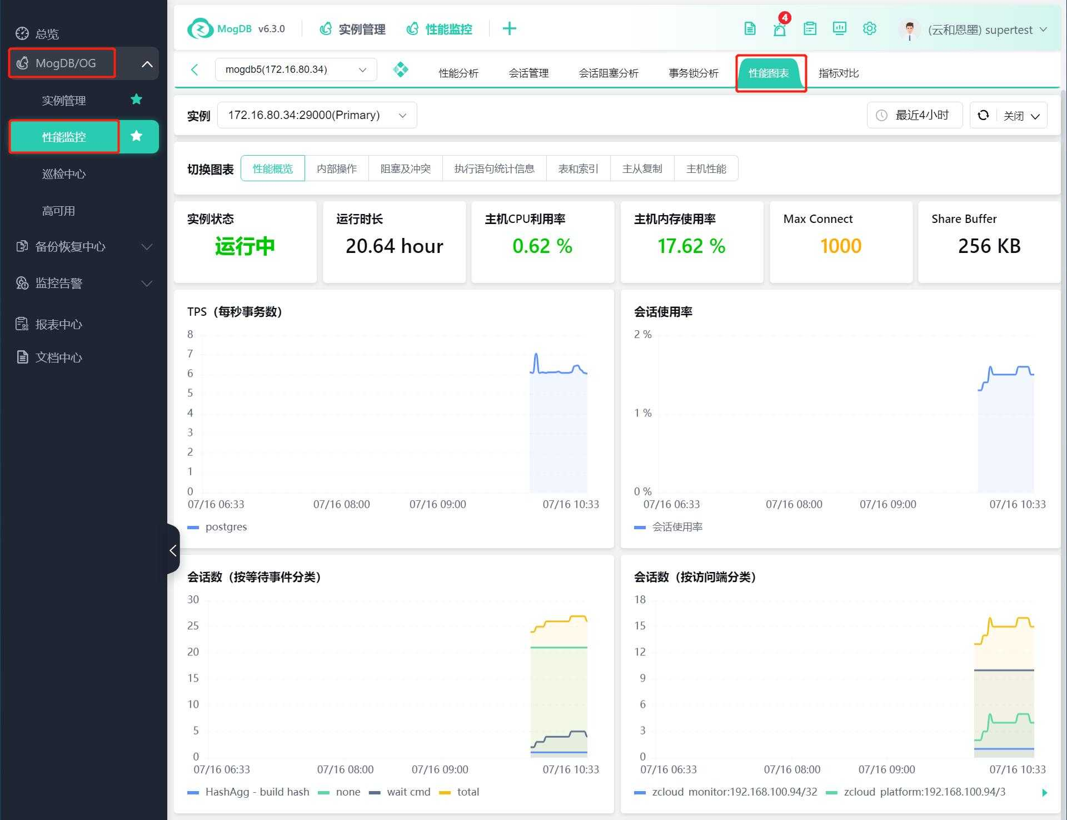Open 巡检中心 in the sidebar
The image size is (1067, 820).
(x=64, y=173)
